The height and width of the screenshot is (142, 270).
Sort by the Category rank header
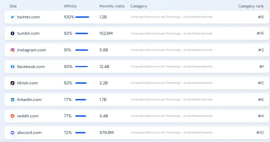[251, 6]
